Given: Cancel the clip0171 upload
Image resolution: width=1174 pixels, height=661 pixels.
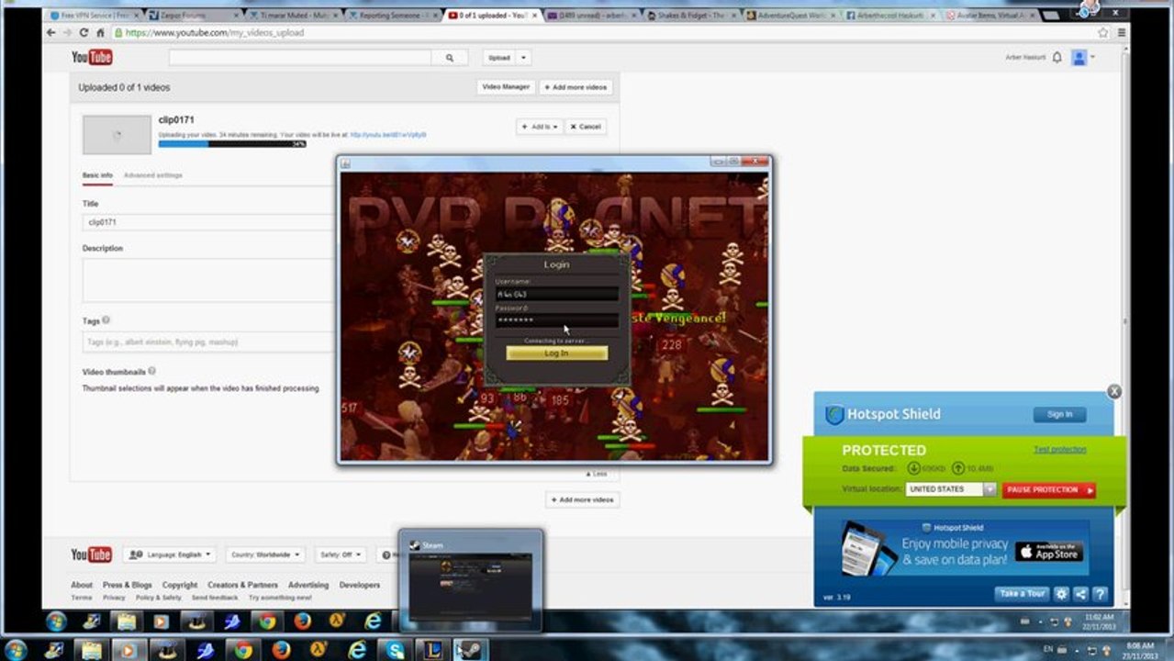Looking at the screenshot, I should point(586,127).
